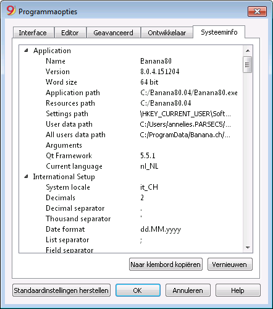This screenshot has height=309, width=273.
Task: Cancel with the Annuleren button
Action: tap(188, 290)
